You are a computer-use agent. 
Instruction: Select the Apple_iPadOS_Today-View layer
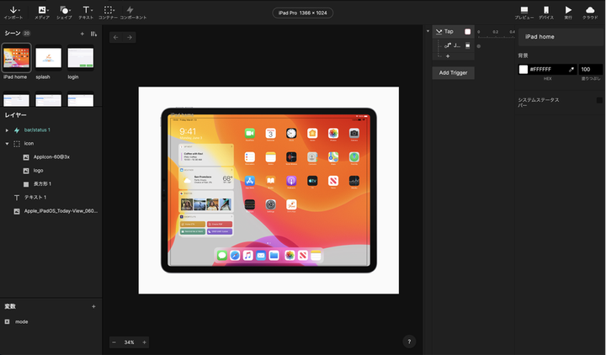click(51, 211)
